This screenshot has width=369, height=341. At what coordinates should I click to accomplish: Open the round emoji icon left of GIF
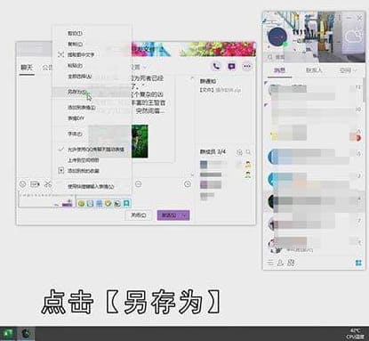[x=22, y=184]
